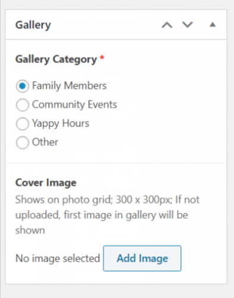This screenshot has height=298, width=234.
Task: Click the Gallery panel title
Action: [33, 25]
